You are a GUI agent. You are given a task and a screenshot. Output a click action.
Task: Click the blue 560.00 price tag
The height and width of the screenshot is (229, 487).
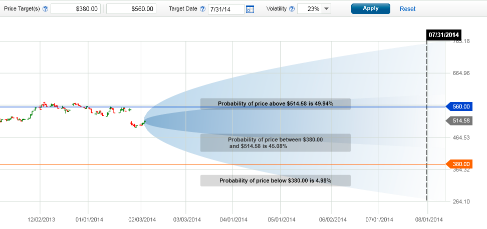tap(459, 106)
